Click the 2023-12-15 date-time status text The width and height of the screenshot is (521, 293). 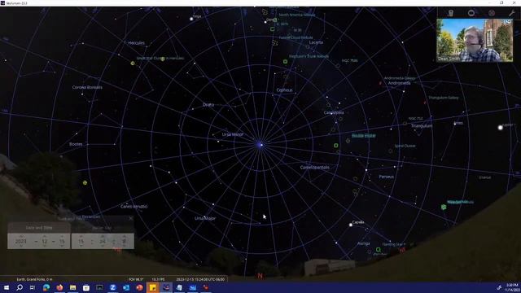point(200,279)
